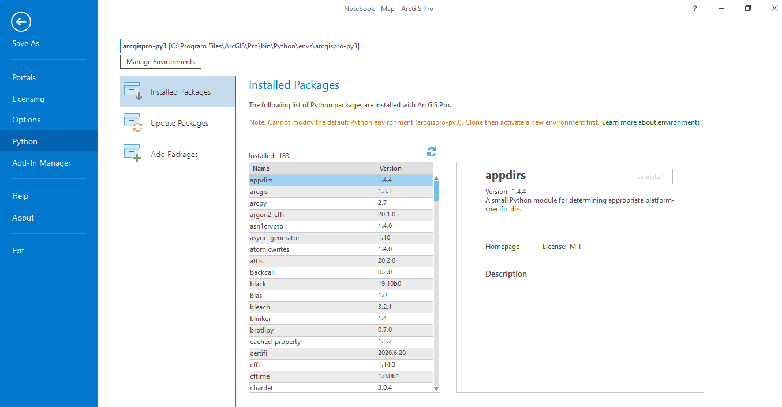Click the Learn more about environments link
The image size is (782, 407).
[x=651, y=122]
